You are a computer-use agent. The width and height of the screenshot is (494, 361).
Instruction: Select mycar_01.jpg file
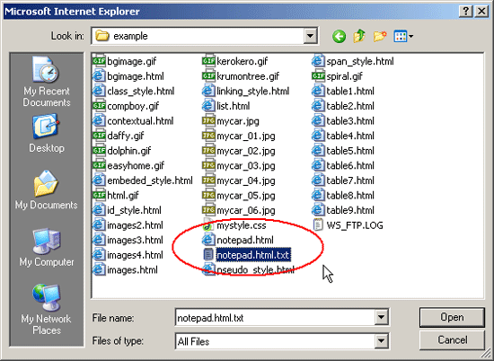(239, 136)
